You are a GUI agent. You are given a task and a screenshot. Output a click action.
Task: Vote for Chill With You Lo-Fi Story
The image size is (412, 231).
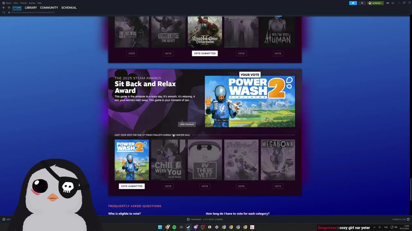click(168, 186)
